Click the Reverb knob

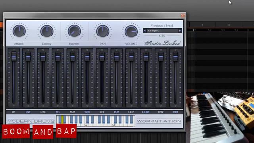coord(74,31)
